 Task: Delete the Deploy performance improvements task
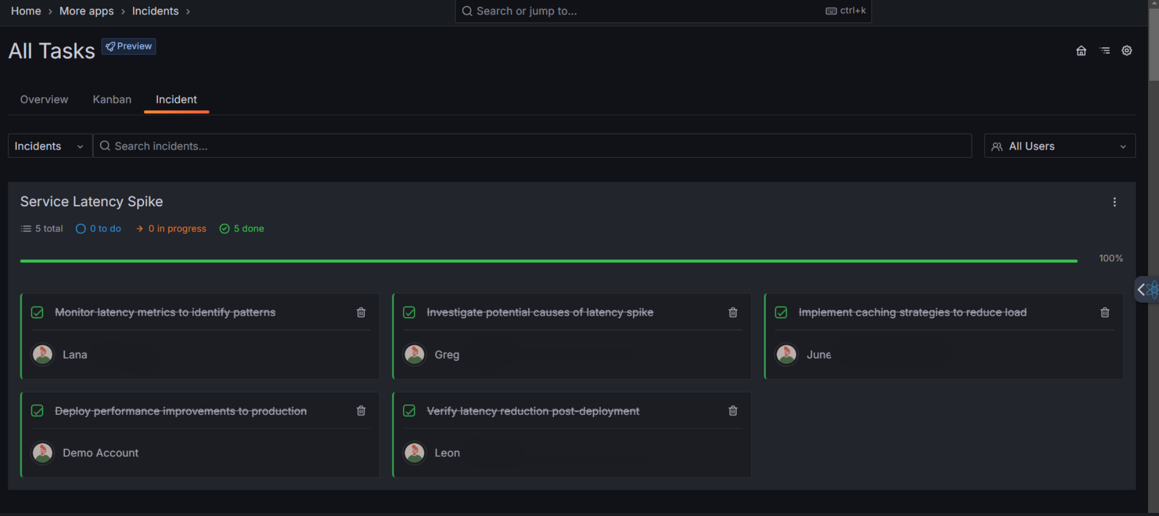(361, 411)
